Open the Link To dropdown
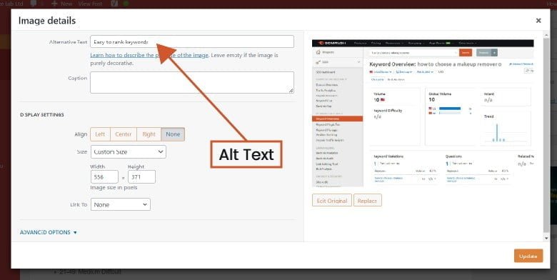The height and width of the screenshot is (280, 557). point(121,205)
